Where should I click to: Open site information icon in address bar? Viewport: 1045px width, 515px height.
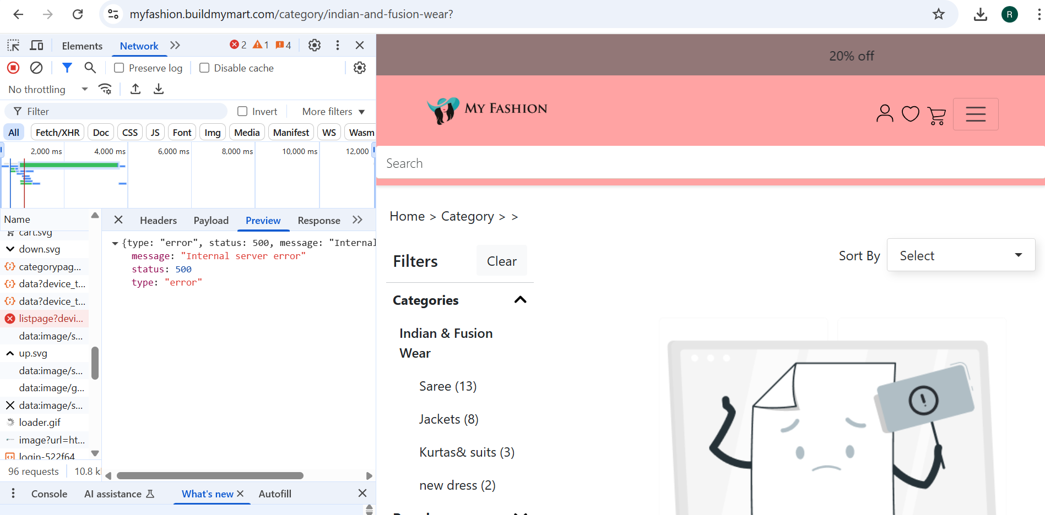(x=113, y=14)
